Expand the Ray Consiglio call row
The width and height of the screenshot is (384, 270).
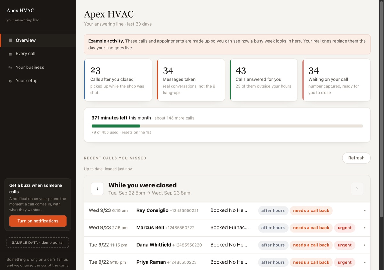click(x=227, y=210)
